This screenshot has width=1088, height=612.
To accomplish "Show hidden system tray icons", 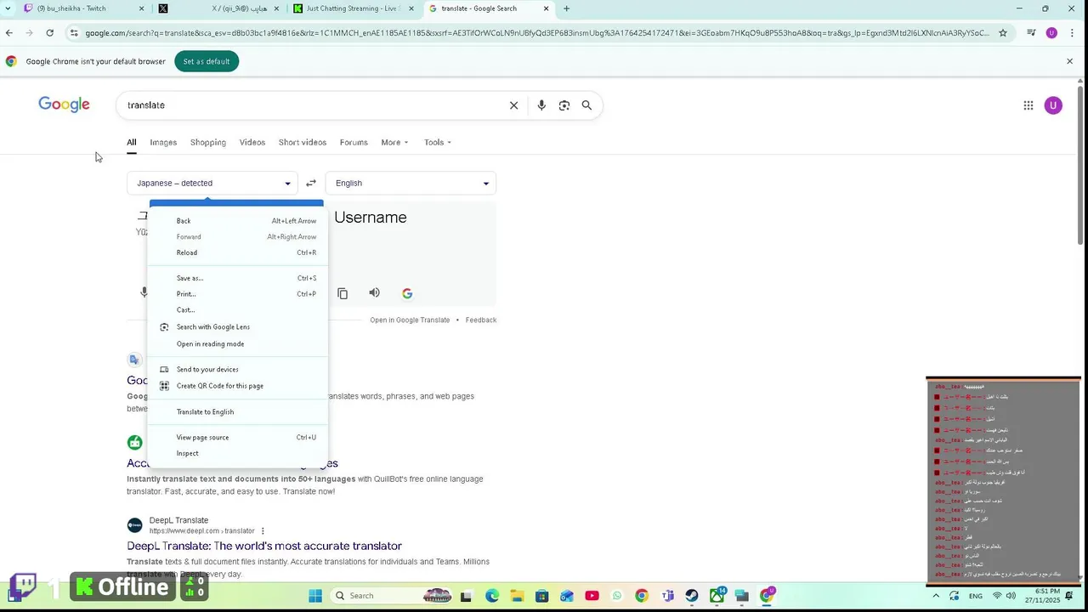I will 937,596.
